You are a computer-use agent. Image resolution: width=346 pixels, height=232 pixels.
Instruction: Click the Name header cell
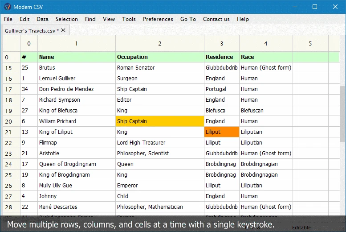click(x=76, y=57)
